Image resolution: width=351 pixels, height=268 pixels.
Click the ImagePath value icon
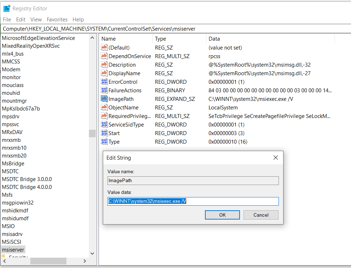pos(104,99)
